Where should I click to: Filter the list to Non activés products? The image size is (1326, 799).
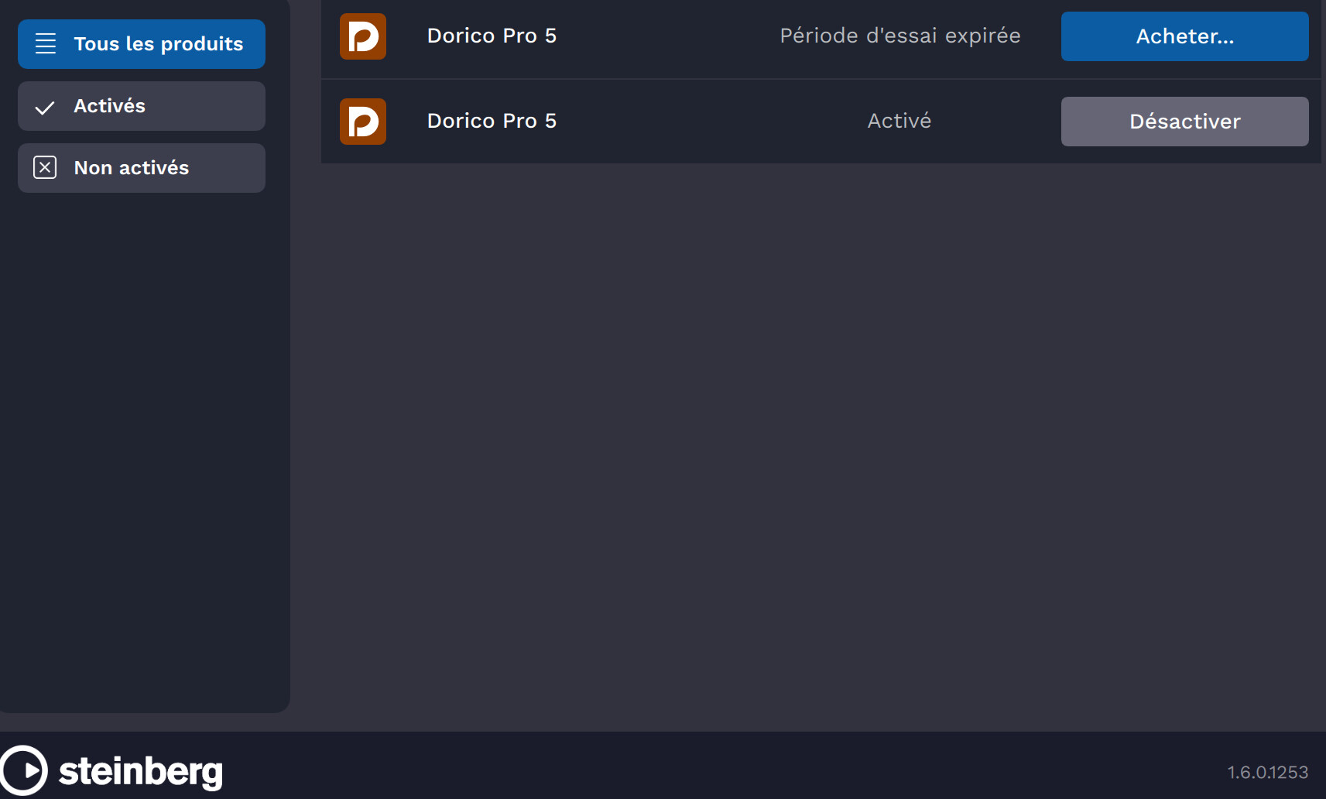142,168
